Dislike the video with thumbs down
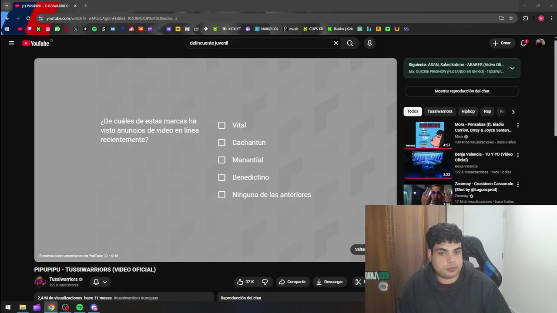This screenshot has height=313, width=557. [x=265, y=282]
